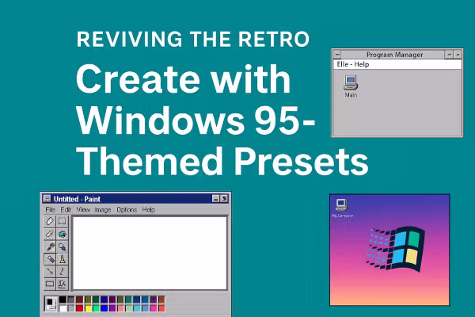Choose the straight line tool in Paint

[x=50, y=272]
